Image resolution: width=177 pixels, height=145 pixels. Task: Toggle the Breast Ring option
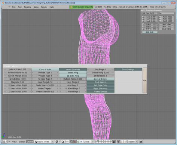pos(73,72)
